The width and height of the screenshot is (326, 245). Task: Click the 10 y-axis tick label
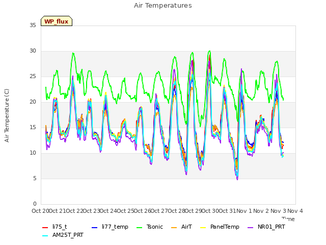pyautogui.click(x=33, y=153)
